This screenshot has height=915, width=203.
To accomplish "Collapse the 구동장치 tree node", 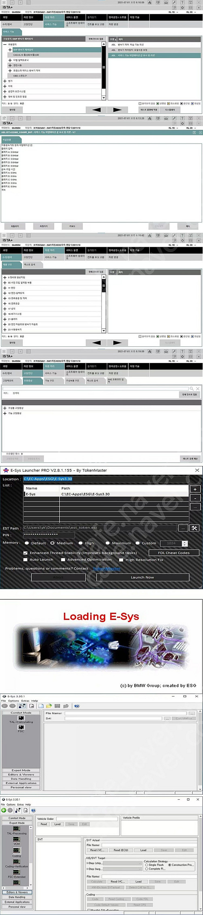I will [x=5, y=44].
